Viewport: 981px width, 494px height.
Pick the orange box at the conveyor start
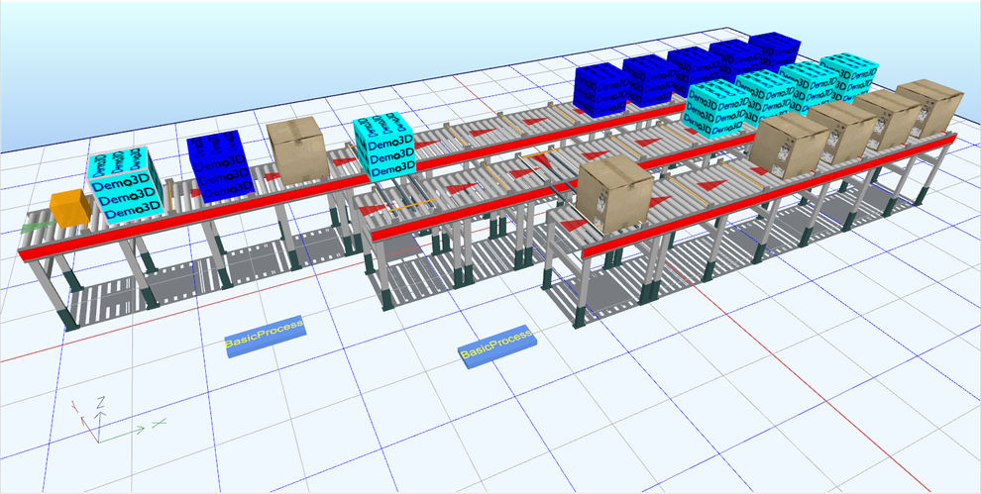click(x=70, y=208)
